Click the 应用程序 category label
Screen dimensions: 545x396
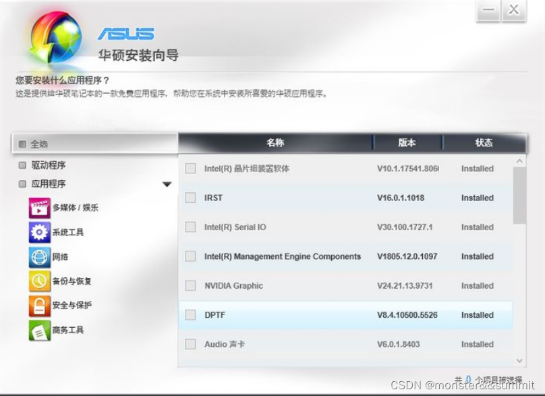(x=49, y=184)
